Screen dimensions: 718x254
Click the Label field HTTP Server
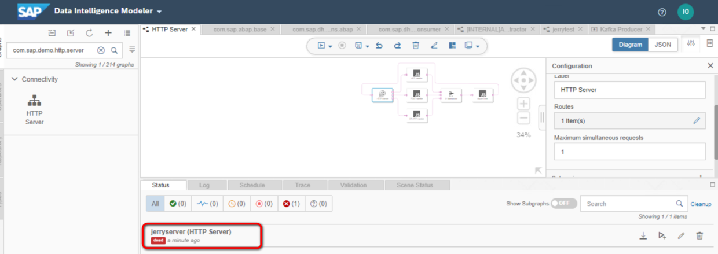(x=630, y=90)
